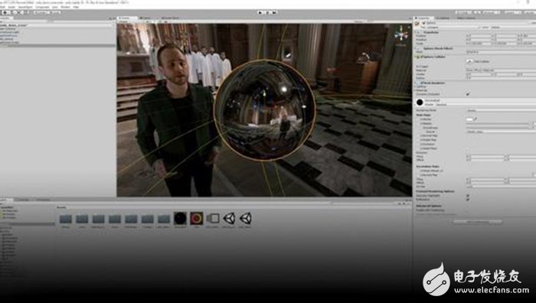Toggle the Reflections checkbox
Image resolution: width=536 pixels, height=303 pixels.
pos(468,199)
